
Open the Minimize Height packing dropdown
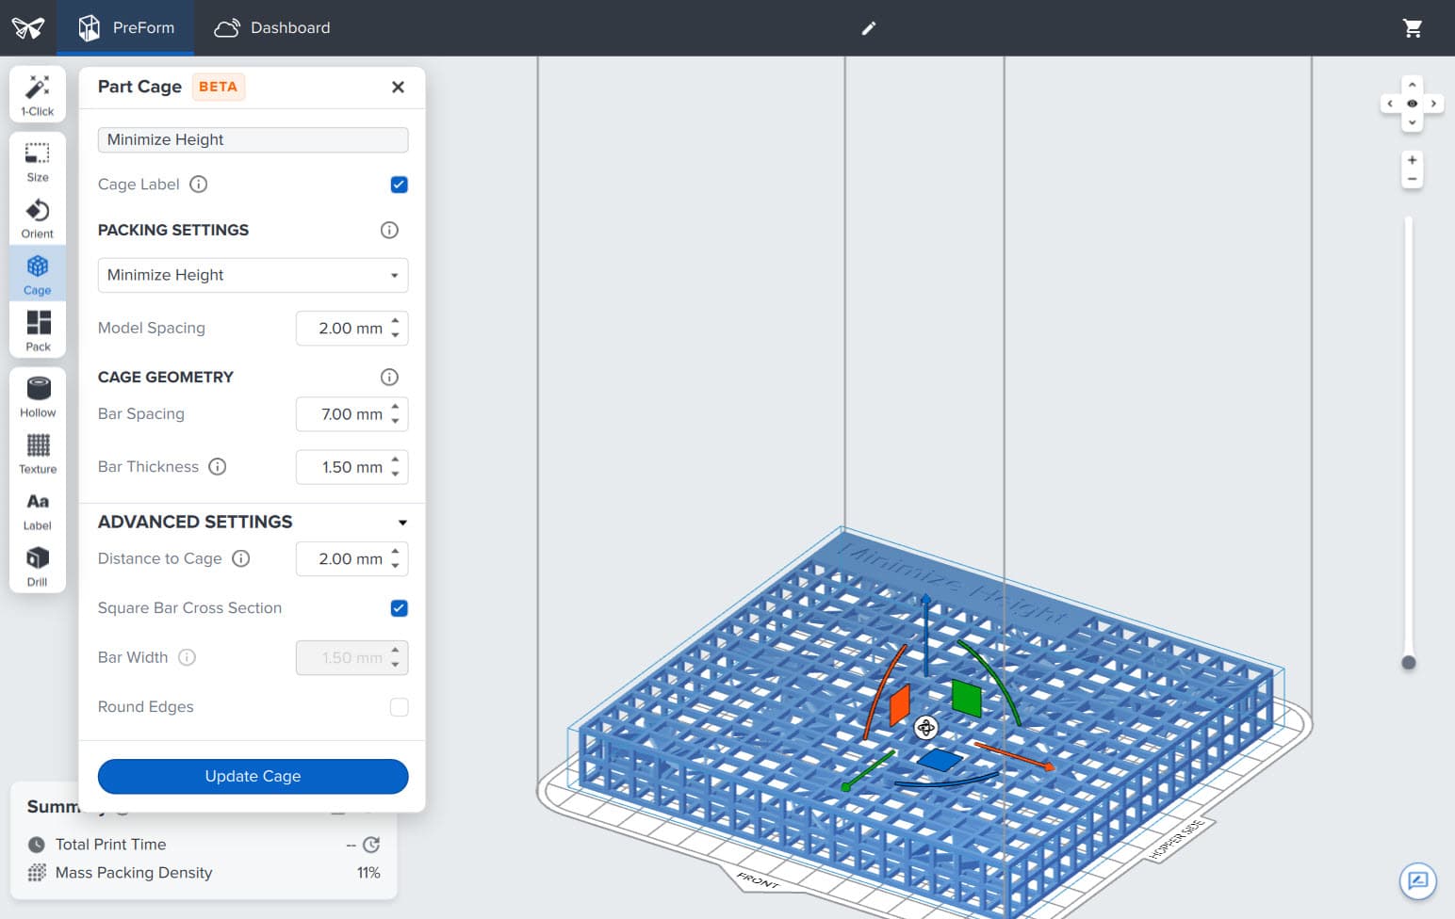pos(253,275)
